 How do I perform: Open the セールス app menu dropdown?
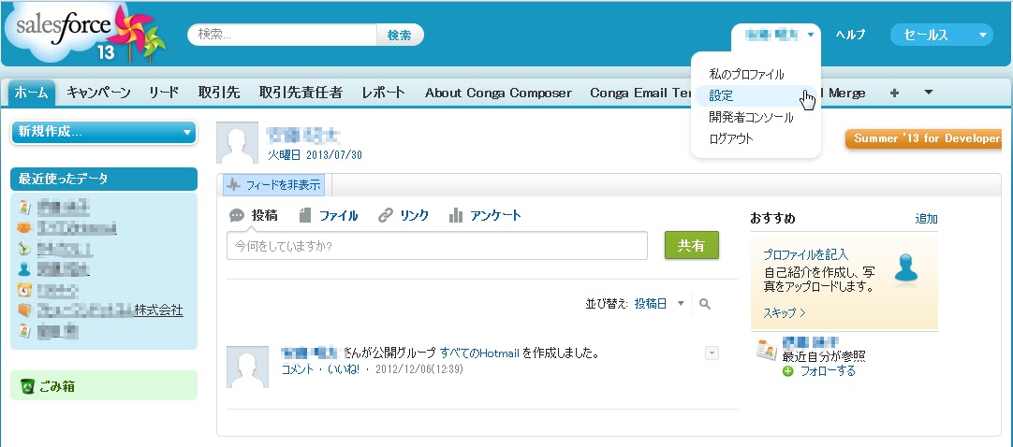click(941, 35)
